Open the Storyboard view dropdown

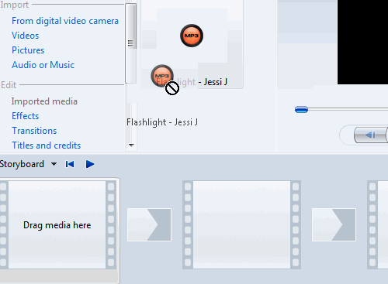pyautogui.click(x=54, y=164)
